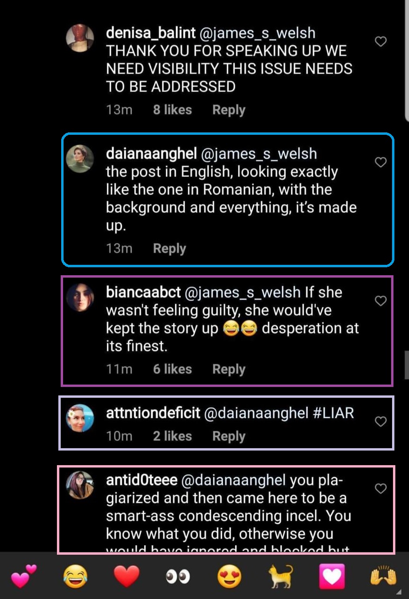409x599 pixels.
Task: Reply to biancaabct's comment
Action: (x=229, y=369)
